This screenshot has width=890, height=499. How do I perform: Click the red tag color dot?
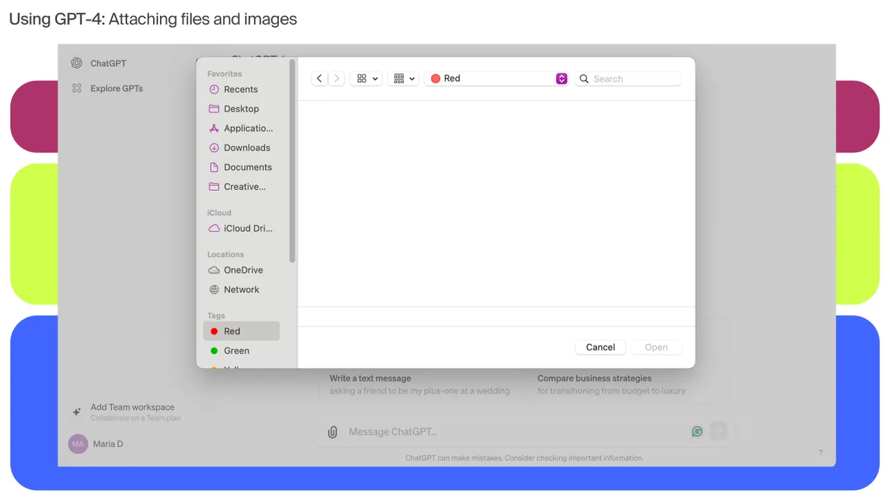point(214,331)
